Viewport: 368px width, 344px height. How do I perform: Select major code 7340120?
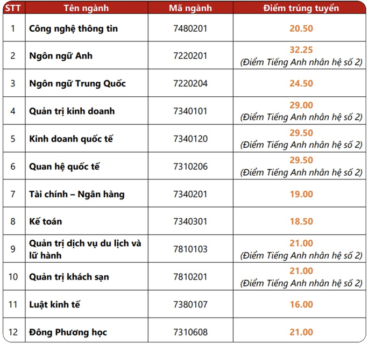click(190, 139)
